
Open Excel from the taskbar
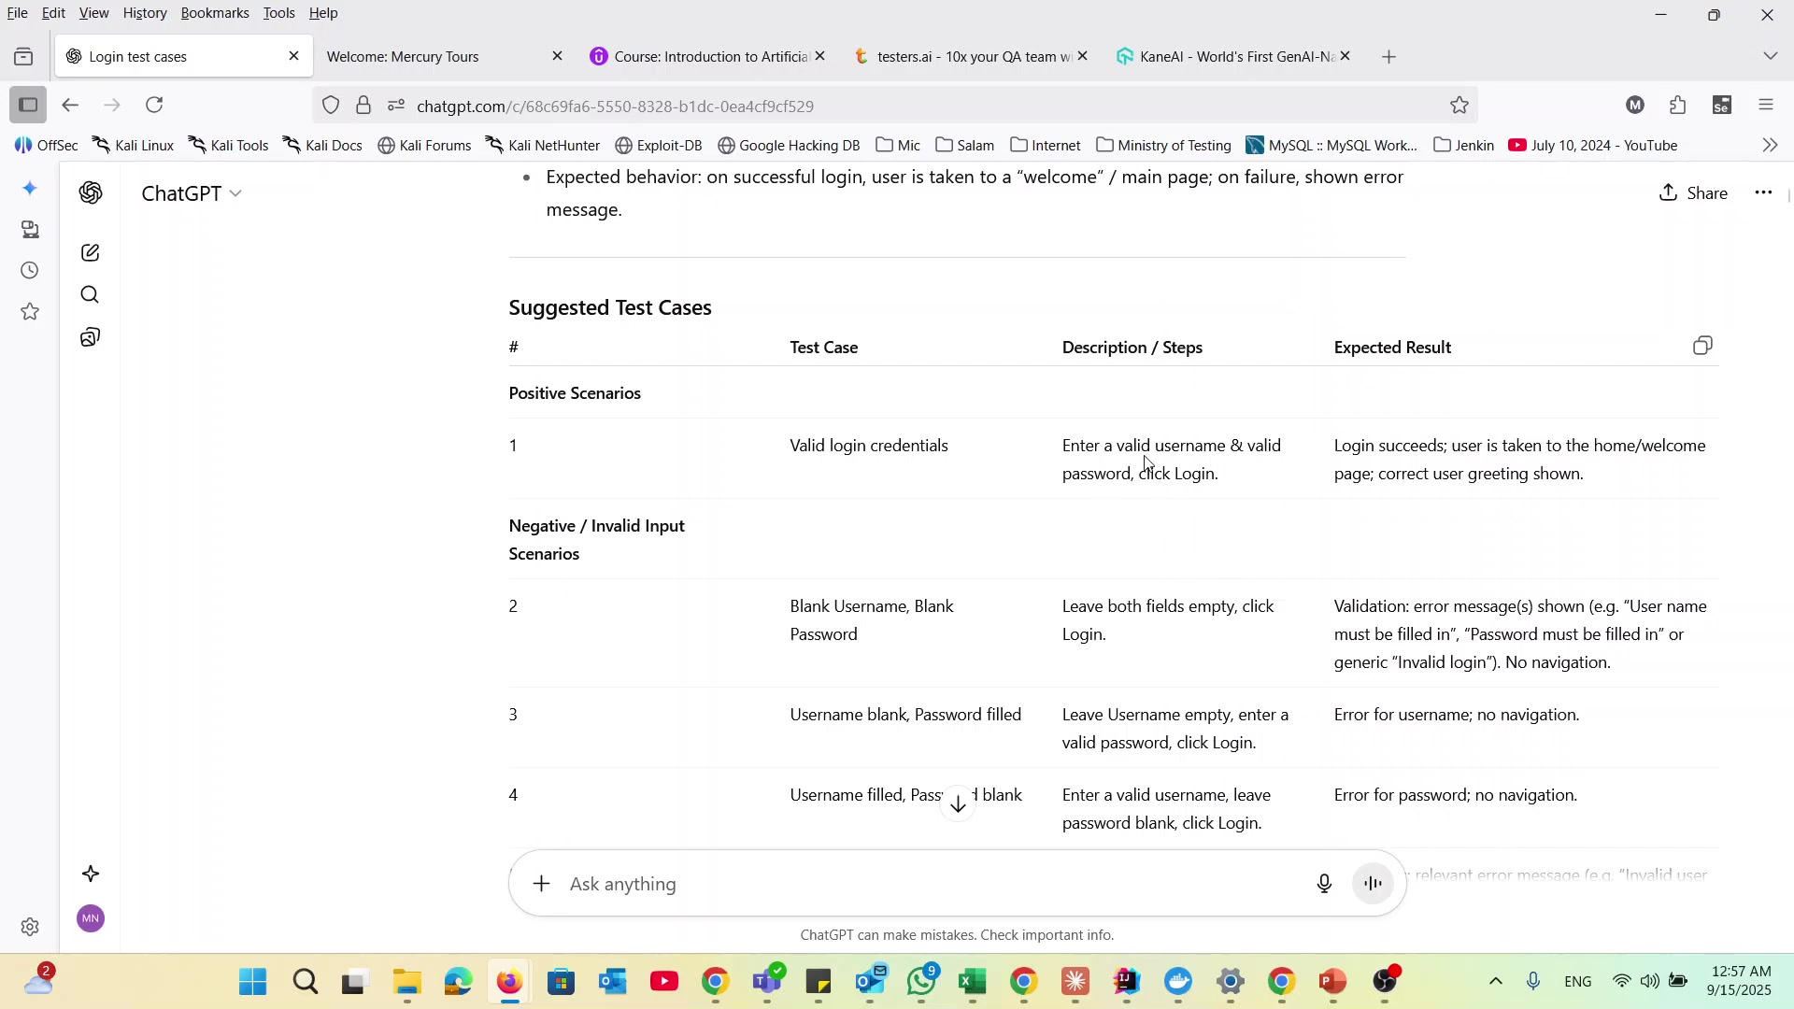(x=973, y=982)
